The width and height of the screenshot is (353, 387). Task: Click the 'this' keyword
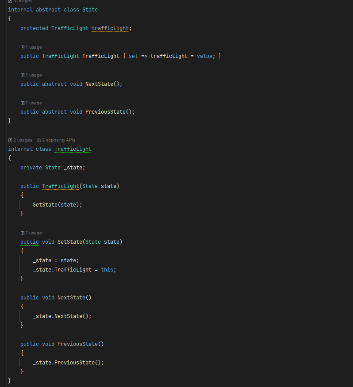click(x=107, y=270)
